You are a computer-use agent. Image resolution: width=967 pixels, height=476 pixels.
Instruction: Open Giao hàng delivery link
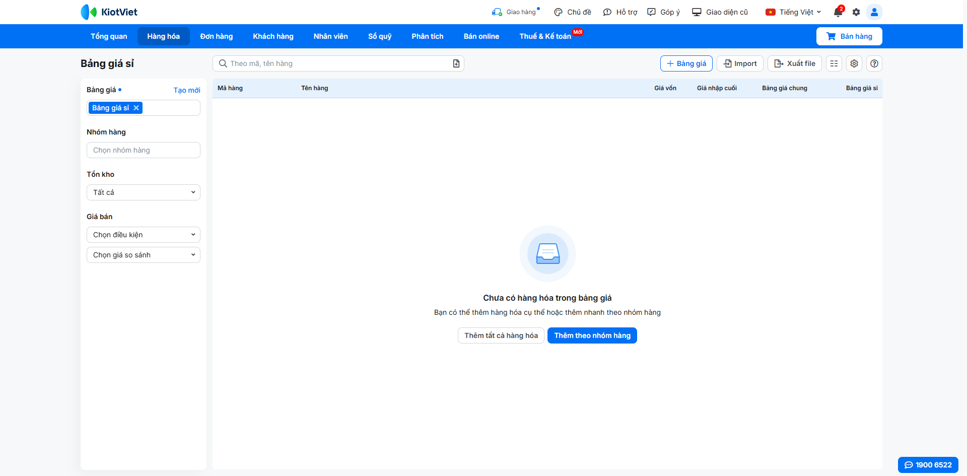coord(516,12)
